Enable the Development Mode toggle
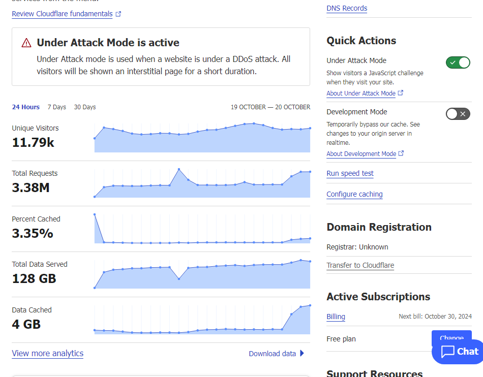 click(x=458, y=114)
